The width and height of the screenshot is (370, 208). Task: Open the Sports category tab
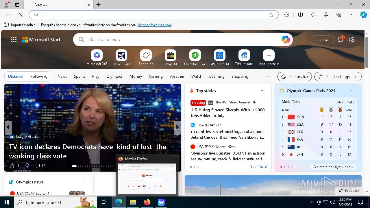[x=79, y=76]
